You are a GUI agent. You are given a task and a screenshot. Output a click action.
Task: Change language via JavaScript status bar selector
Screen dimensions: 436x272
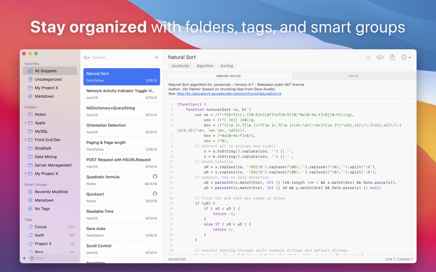[x=177, y=259]
